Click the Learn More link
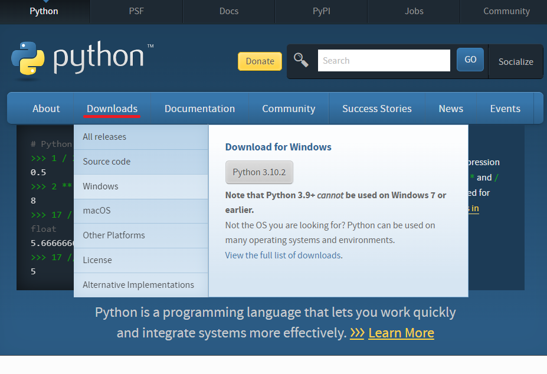Viewport: 547px width, 374px height. click(401, 333)
